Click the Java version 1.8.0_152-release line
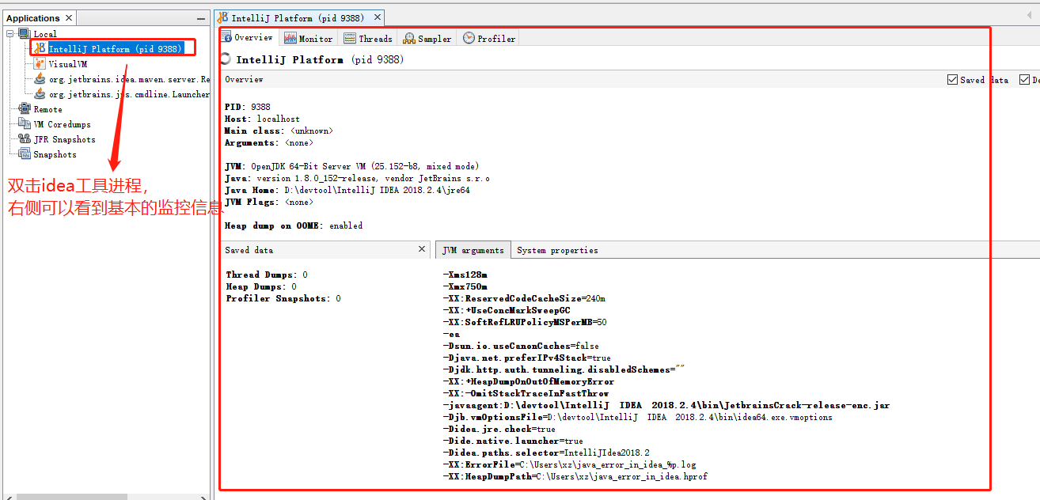The image size is (1040, 500). click(x=357, y=178)
